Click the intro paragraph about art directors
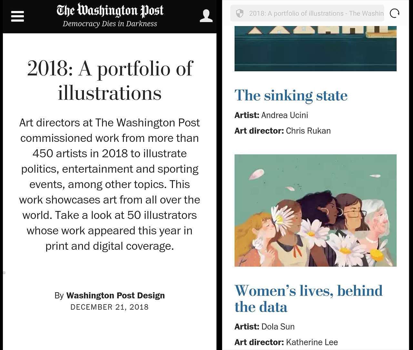The image size is (413, 350). tap(110, 184)
